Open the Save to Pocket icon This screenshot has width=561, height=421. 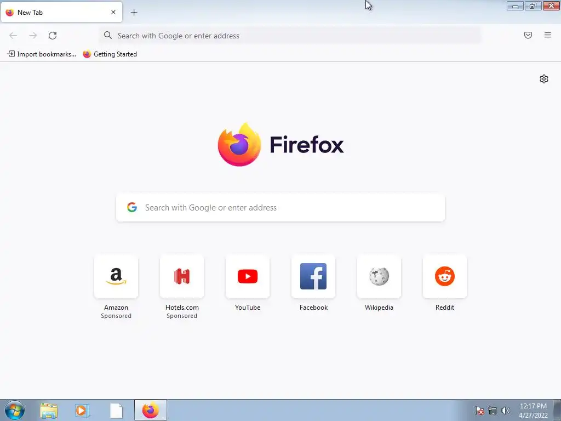pos(528,35)
